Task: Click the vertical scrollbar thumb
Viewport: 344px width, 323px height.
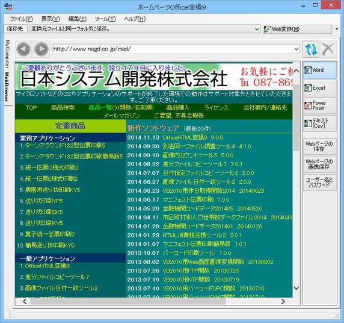Action: [296, 118]
